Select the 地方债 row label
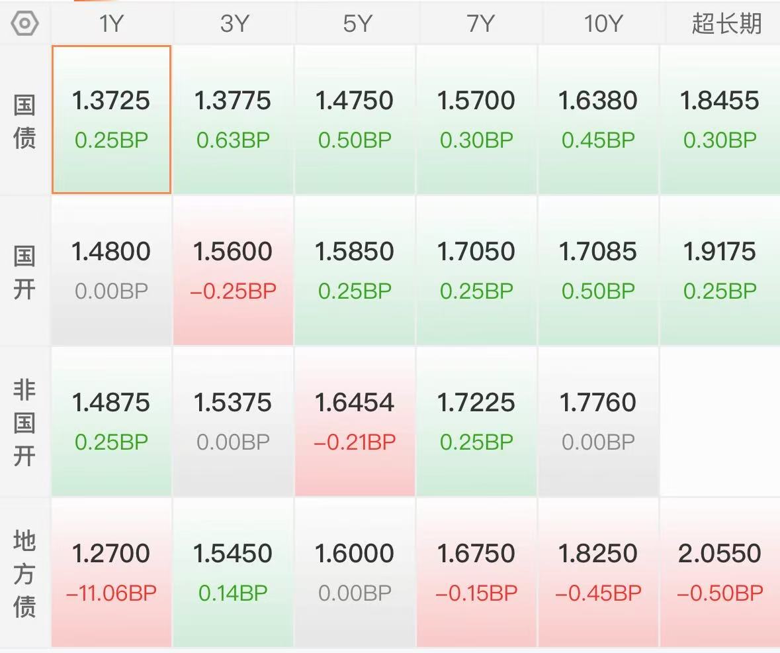The height and width of the screenshot is (653, 780). 24,573
